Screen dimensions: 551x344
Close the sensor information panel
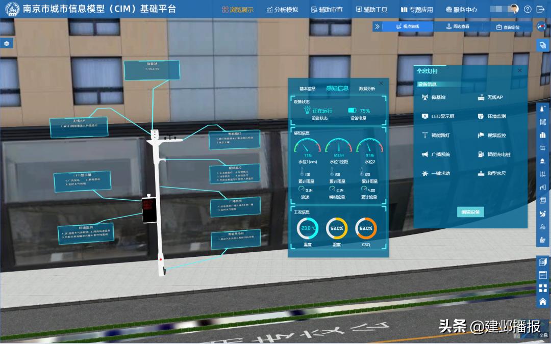tap(381, 83)
